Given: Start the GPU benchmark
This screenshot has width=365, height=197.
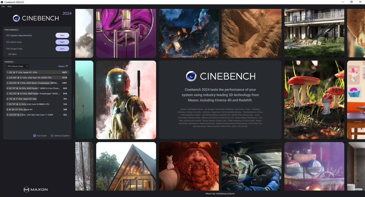Looking at the screenshot, I should 62,35.
